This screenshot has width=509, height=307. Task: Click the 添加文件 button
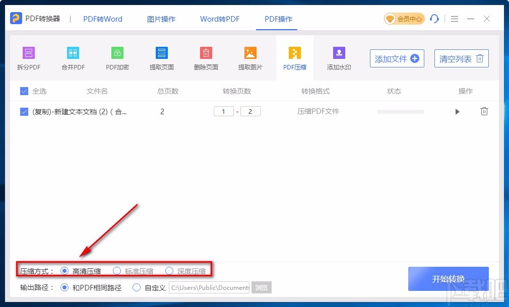397,58
